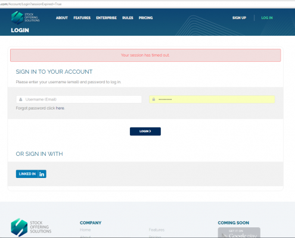
Task: Open the Features link in footer
Action: tap(157, 230)
